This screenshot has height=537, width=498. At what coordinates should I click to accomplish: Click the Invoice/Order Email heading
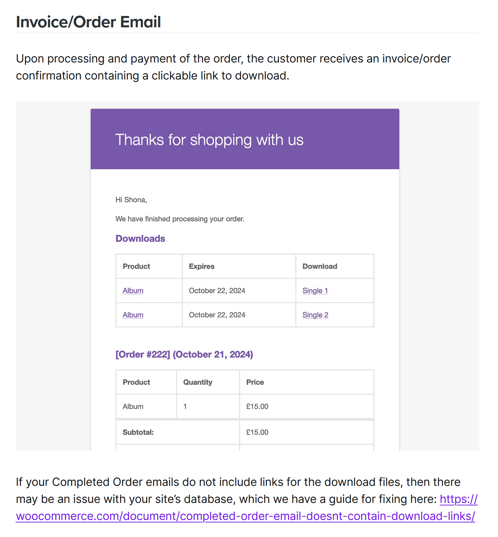point(88,22)
